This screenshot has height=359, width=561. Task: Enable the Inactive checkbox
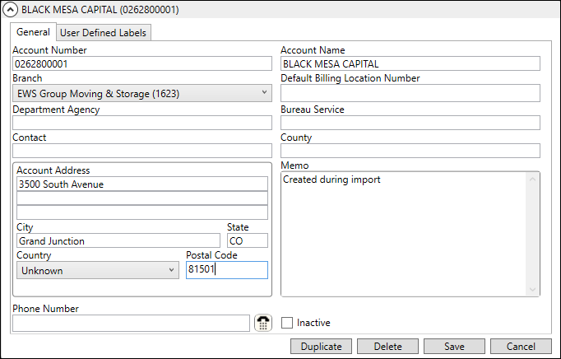pos(287,323)
